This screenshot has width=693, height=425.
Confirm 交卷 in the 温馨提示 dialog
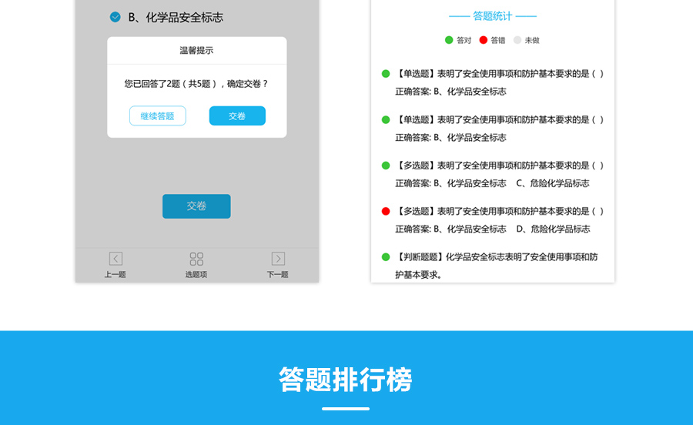click(237, 116)
